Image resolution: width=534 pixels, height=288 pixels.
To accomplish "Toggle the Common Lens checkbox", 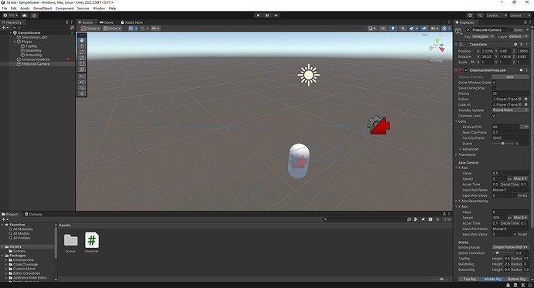I will point(495,116).
